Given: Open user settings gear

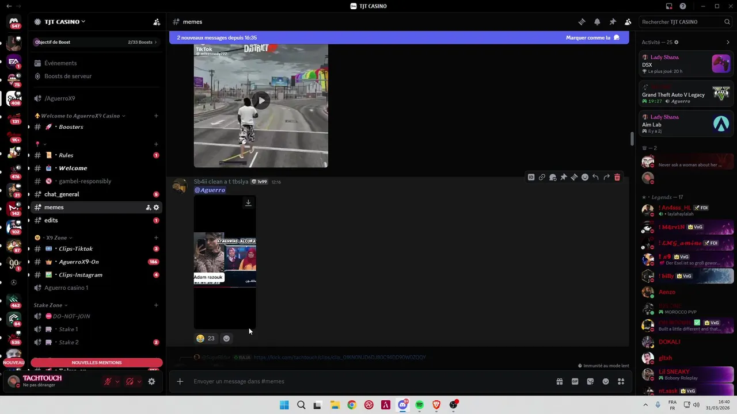Looking at the screenshot, I should coord(151,381).
